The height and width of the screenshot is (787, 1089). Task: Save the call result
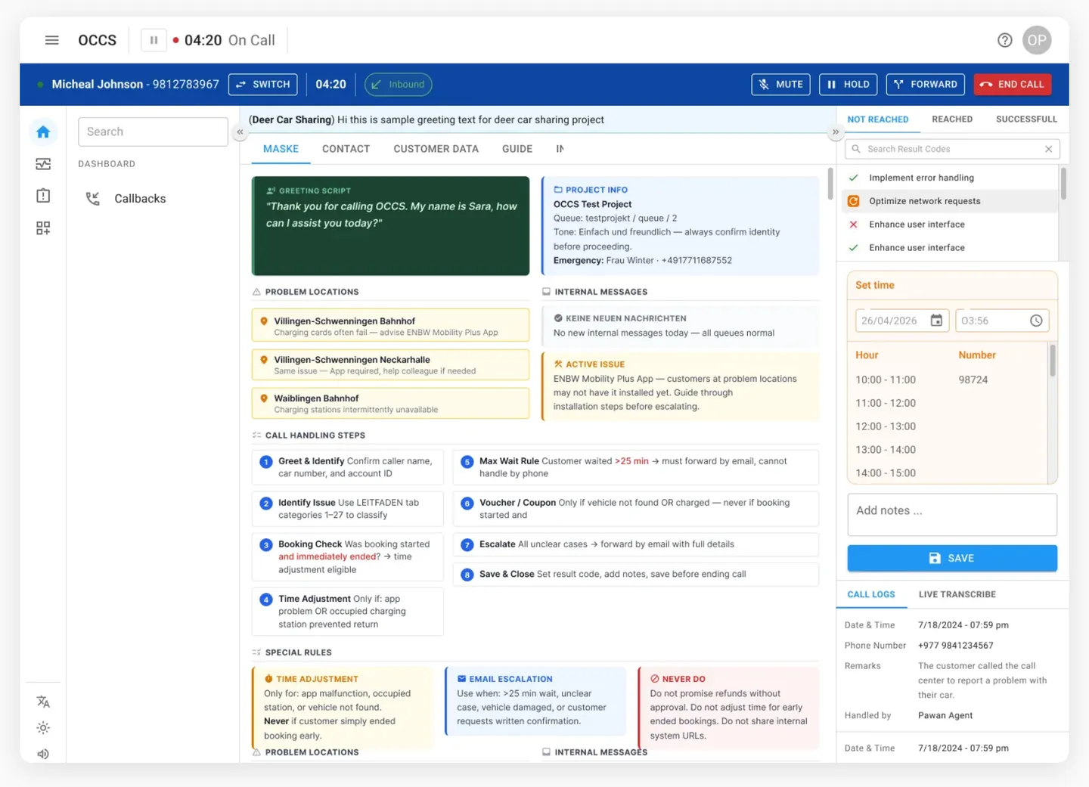click(952, 558)
